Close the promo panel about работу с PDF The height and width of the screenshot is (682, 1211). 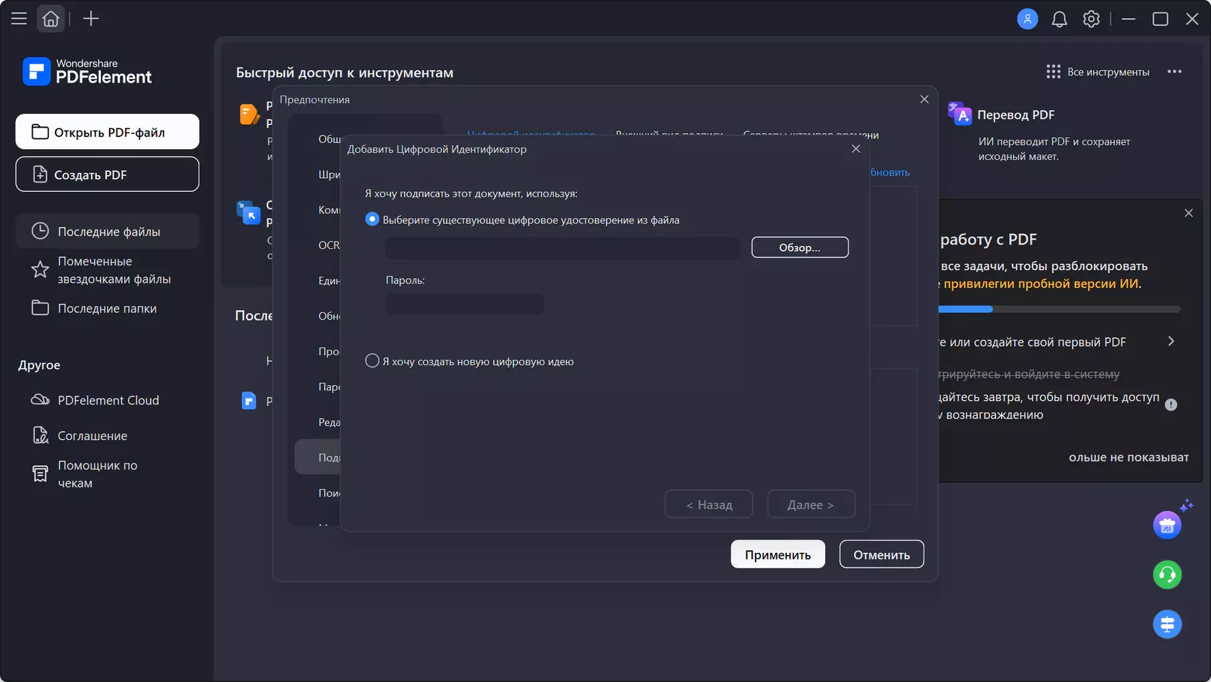click(x=1188, y=213)
